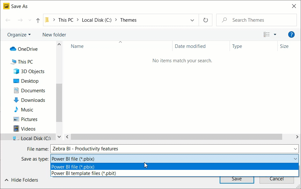The image size is (301, 189).
Task: Open the Pictures folder
Action: point(25,119)
